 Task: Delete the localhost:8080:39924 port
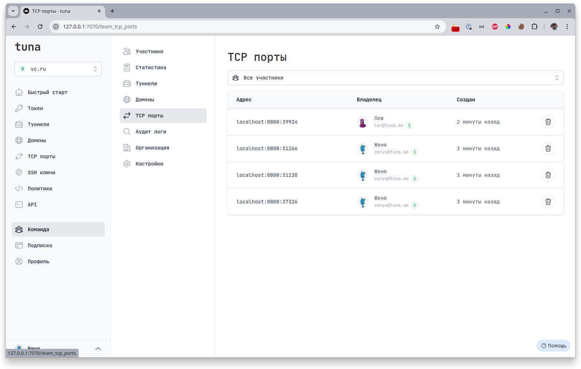548,122
